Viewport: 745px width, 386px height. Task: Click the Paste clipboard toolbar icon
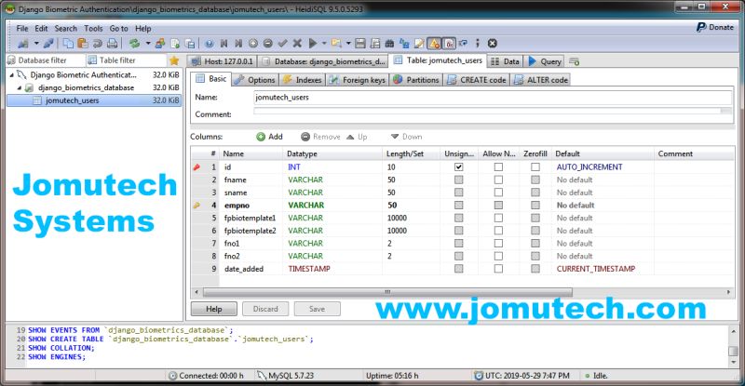click(83, 44)
